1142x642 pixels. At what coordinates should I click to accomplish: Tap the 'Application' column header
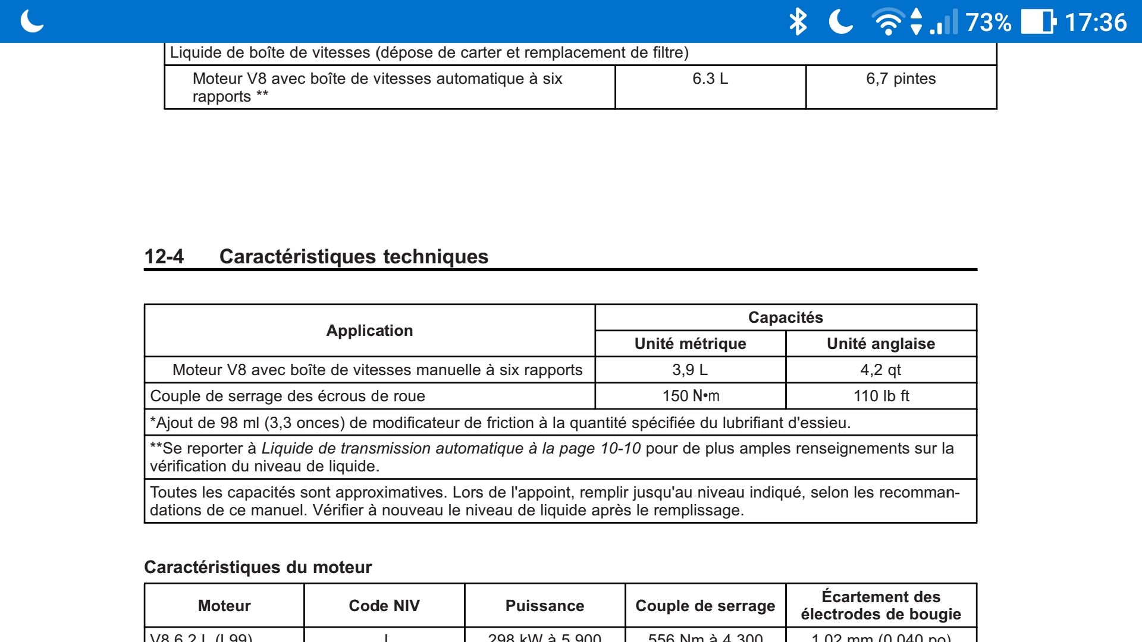tap(369, 331)
